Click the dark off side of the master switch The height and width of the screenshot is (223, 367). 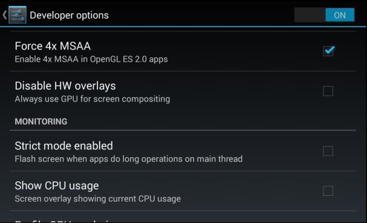(310, 15)
